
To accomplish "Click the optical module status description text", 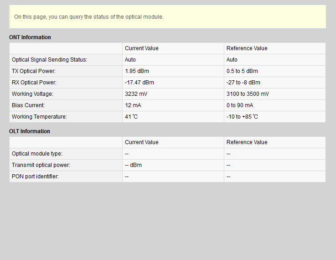I will click(88, 17).
